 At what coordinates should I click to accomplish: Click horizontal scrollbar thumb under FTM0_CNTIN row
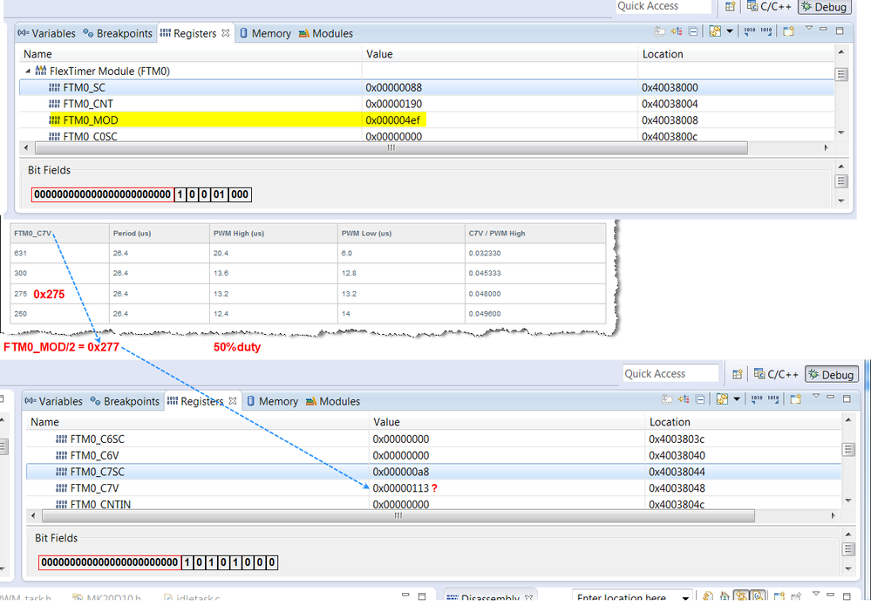coord(398,516)
